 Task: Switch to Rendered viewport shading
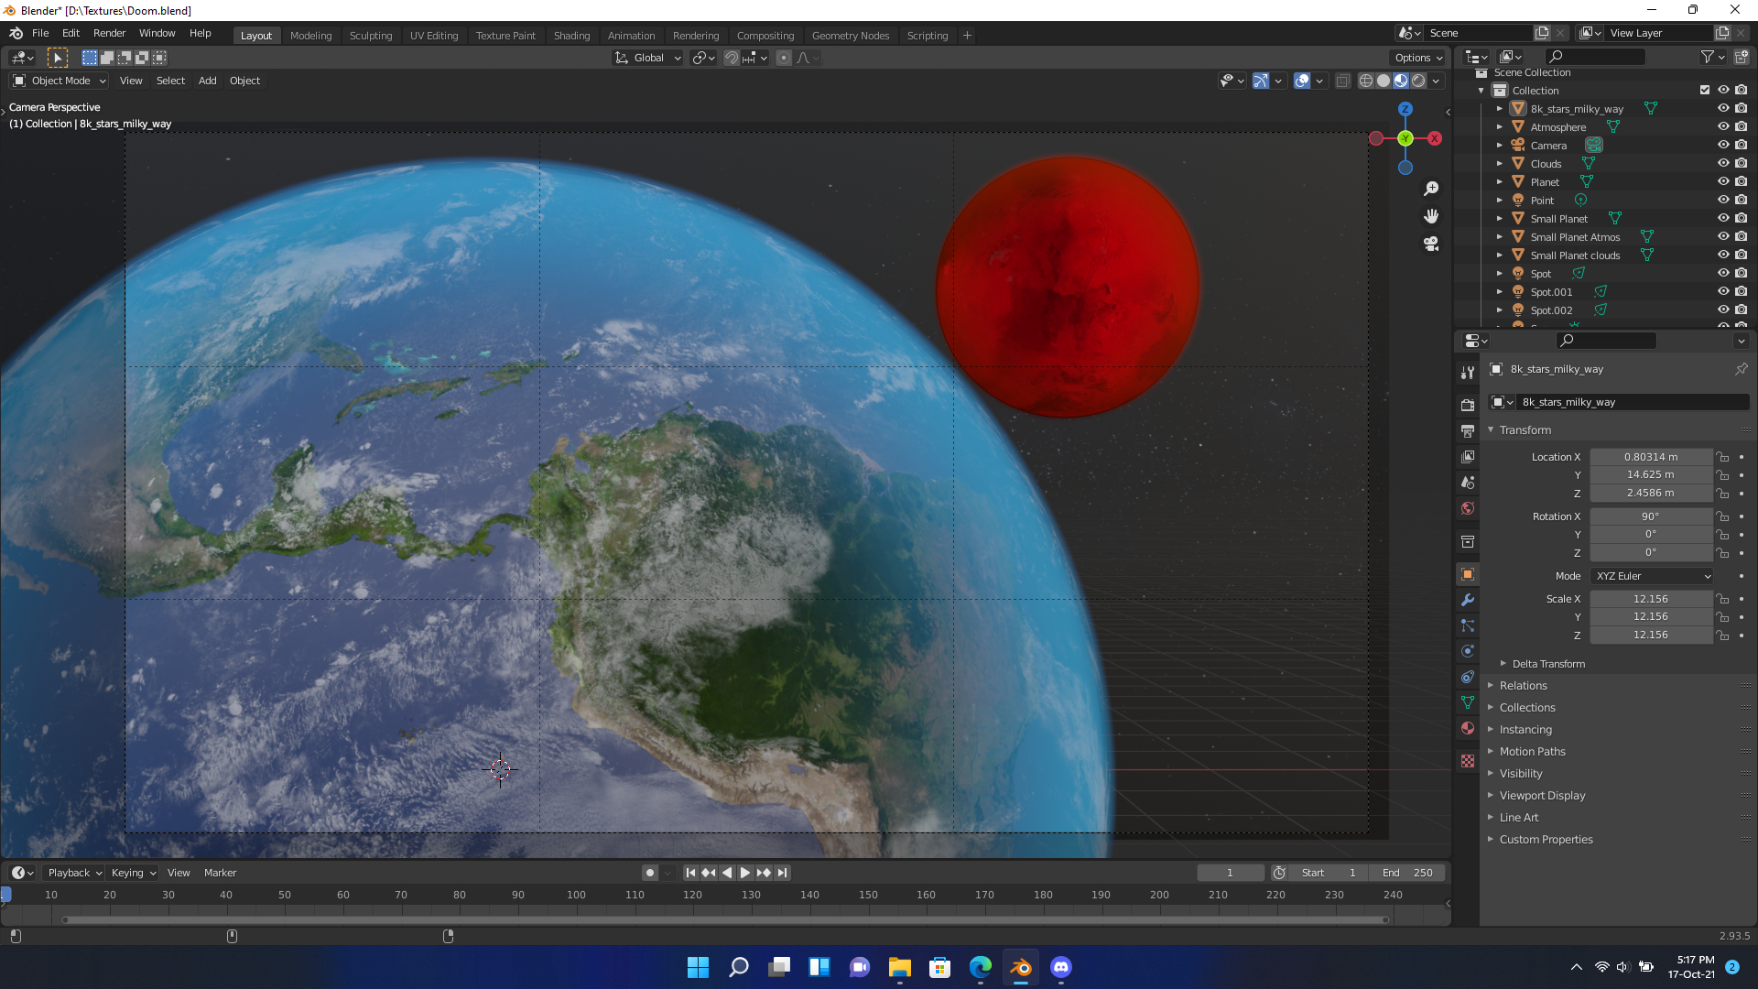1417,81
